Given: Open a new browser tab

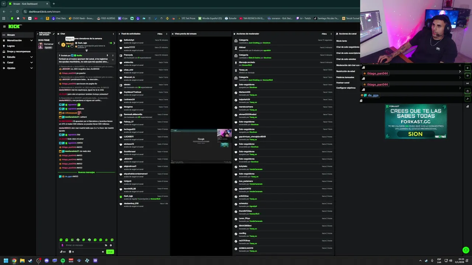Looking at the screenshot, I should pyautogui.click(x=53, y=4).
